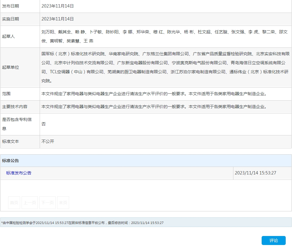Click the 范围 row label
Image resolution: width=292 pixels, height=248 pixels.
[6, 94]
